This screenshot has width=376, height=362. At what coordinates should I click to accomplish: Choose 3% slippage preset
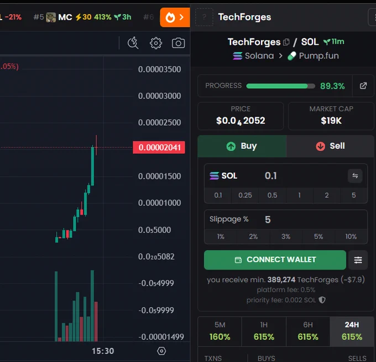tap(286, 236)
